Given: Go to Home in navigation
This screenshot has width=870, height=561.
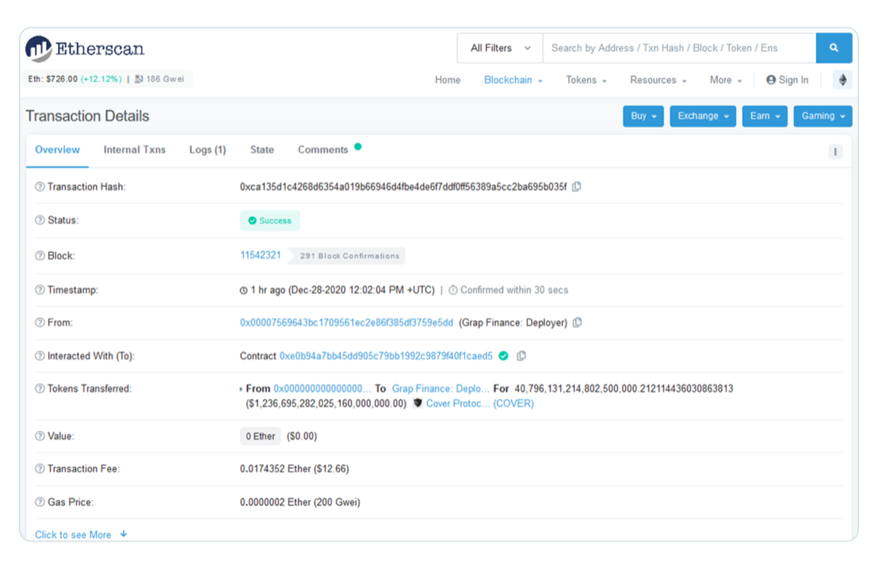Looking at the screenshot, I should [447, 80].
